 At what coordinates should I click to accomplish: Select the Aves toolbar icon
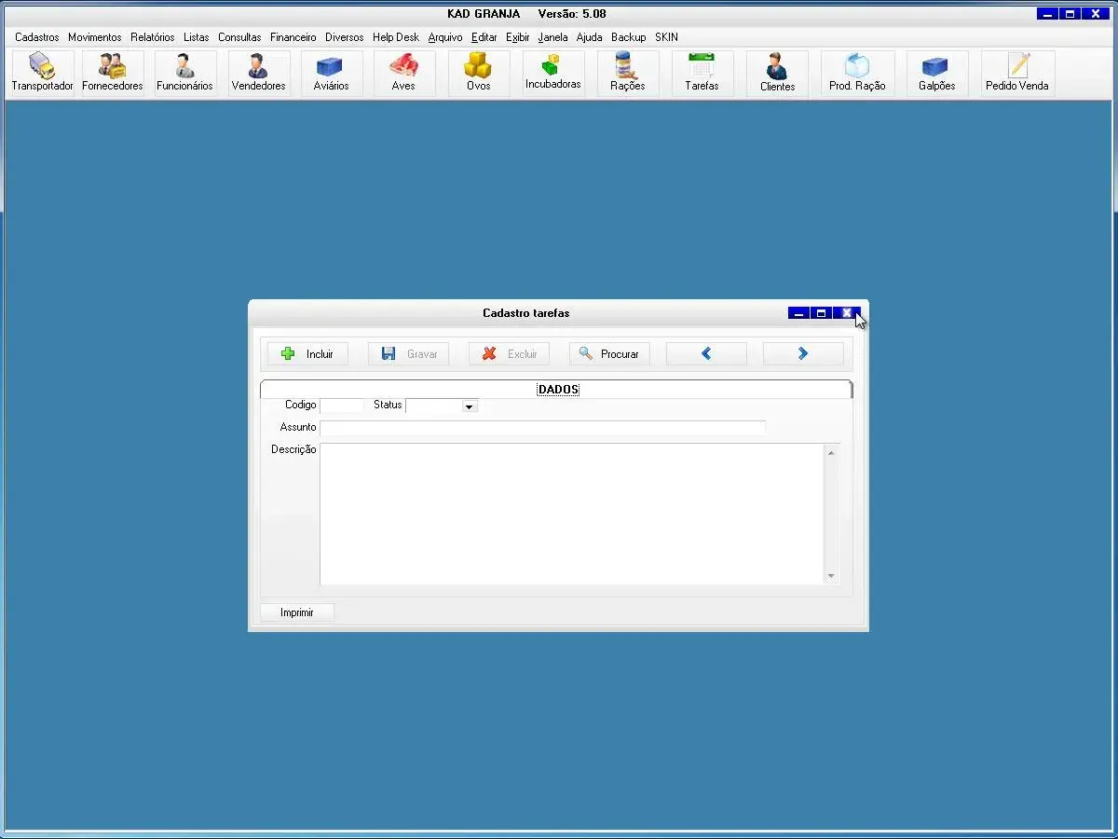point(403,73)
